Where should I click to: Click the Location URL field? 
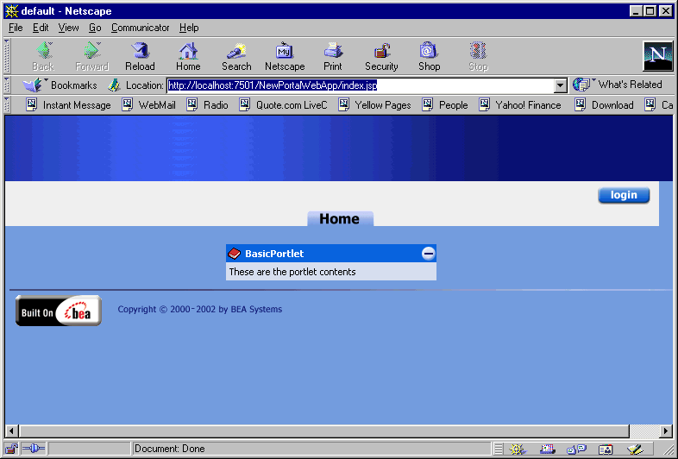click(361, 85)
